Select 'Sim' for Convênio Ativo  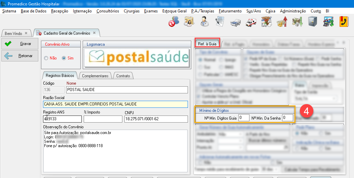(x=64, y=58)
